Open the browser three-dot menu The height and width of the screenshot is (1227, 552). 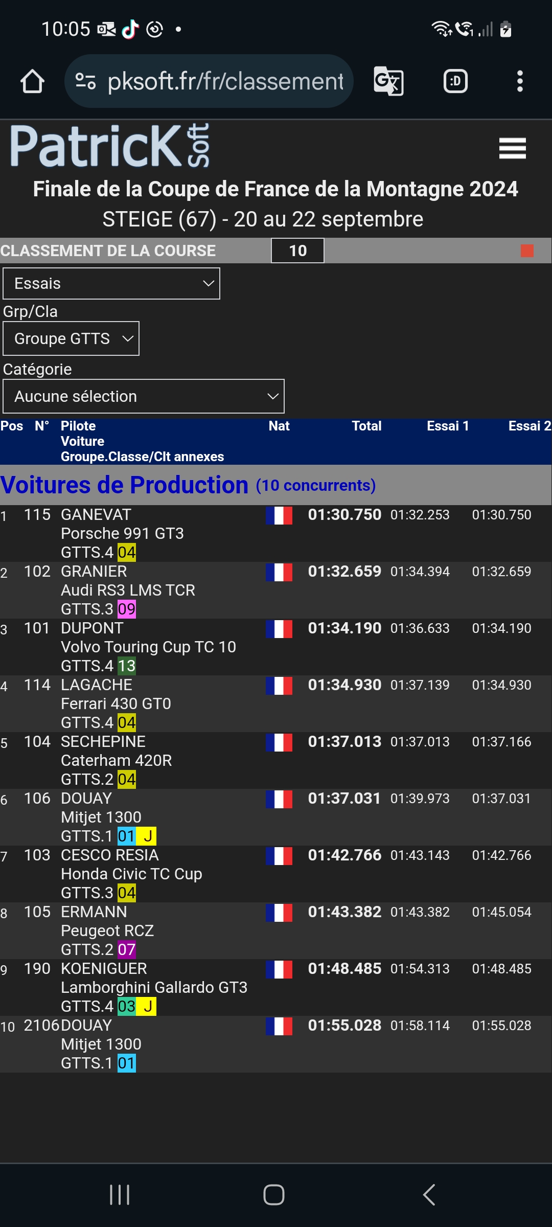tap(520, 81)
